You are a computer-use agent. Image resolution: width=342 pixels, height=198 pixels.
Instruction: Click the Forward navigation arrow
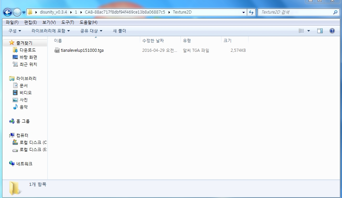17,12
